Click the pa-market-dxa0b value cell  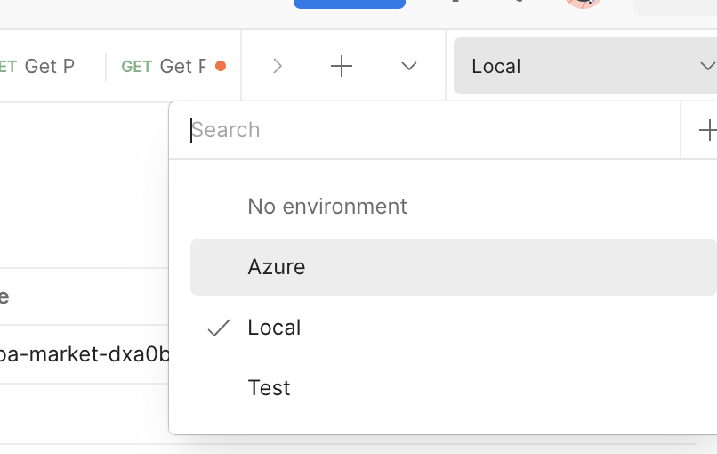click(85, 354)
